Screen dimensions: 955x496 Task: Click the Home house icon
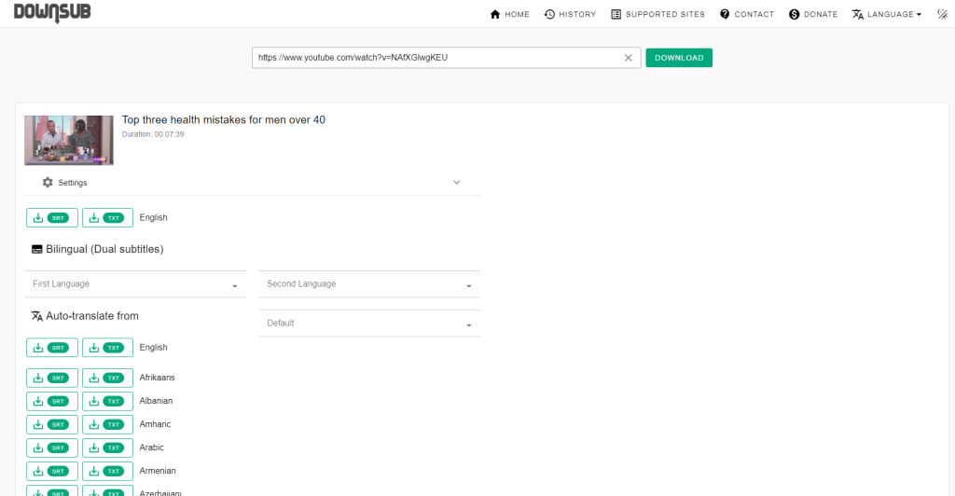(x=495, y=14)
